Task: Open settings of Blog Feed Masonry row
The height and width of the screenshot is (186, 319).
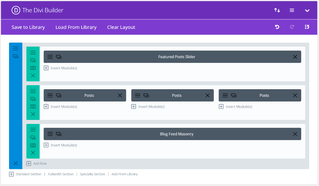Action: click(x=33, y=129)
